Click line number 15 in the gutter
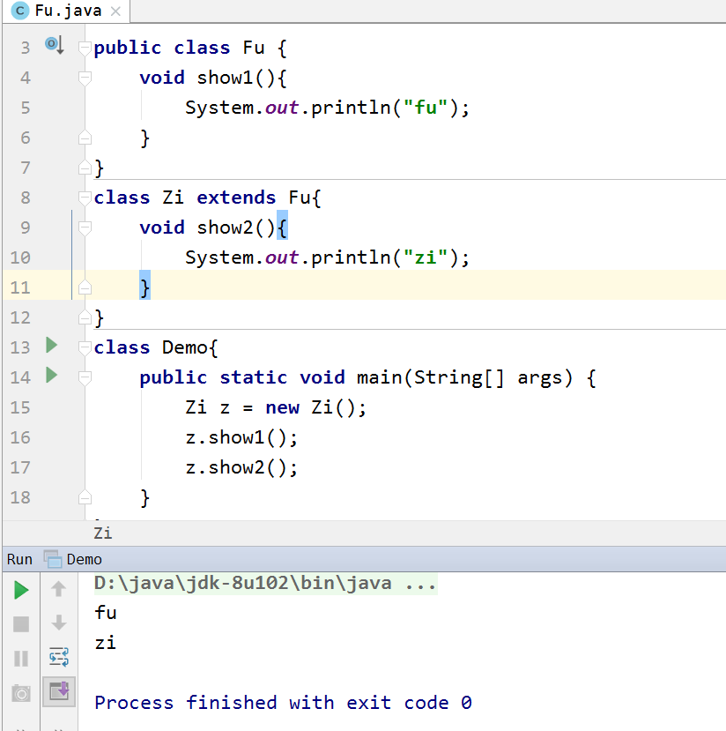Screen dimensions: 726x731 [20, 408]
